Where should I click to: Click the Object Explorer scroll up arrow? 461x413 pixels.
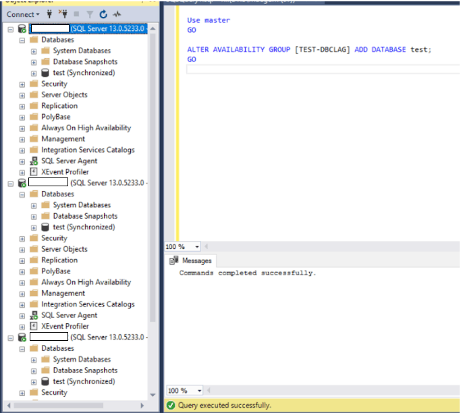coord(153,28)
